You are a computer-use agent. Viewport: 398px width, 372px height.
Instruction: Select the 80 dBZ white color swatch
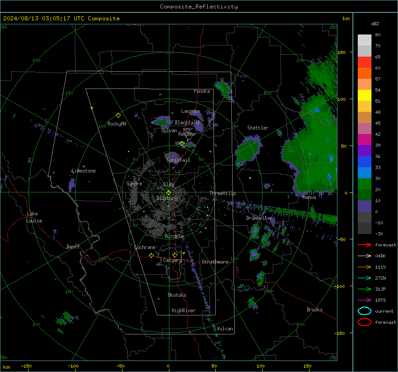coord(364,40)
